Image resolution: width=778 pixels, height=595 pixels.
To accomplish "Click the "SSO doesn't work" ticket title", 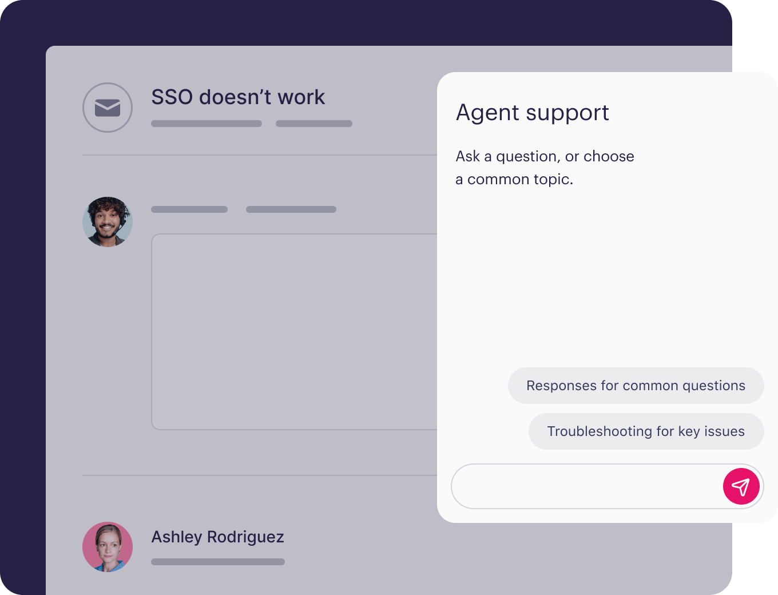I will click(x=238, y=97).
